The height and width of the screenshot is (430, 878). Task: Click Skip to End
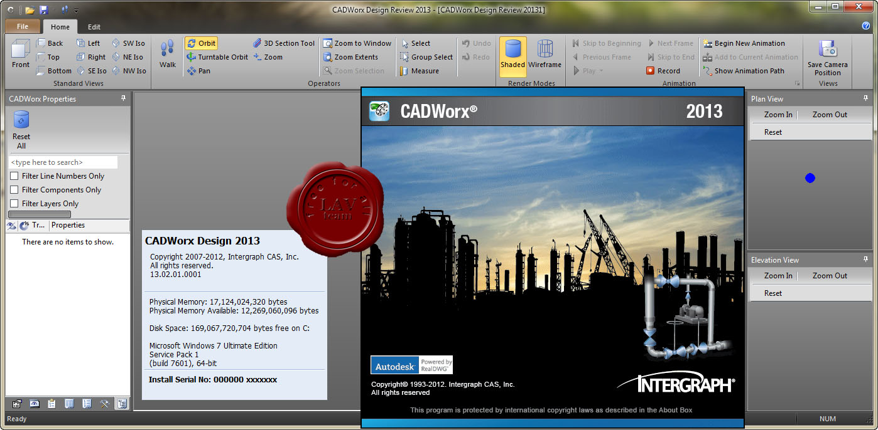click(x=671, y=57)
